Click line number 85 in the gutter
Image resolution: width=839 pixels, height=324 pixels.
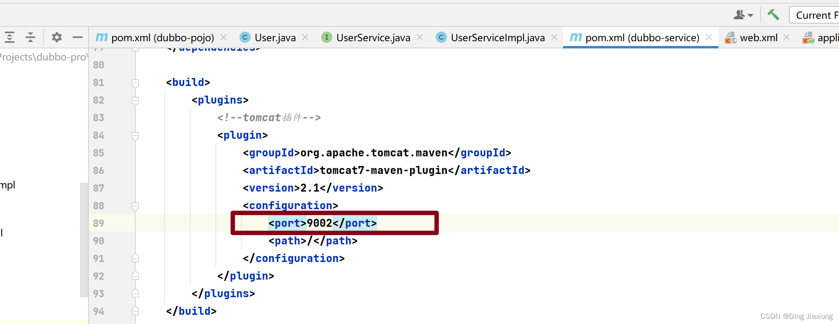pyautogui.click(x=99, y=153)
